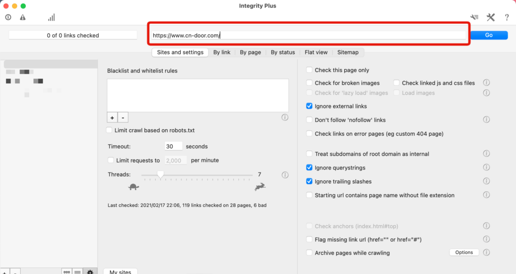Click the wrench with list icon
The image size is (516, 274).
474,17
